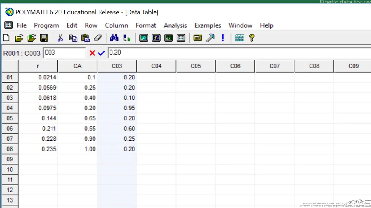Open help with the yellow question mark
The image size is (371, 208).
252,38
